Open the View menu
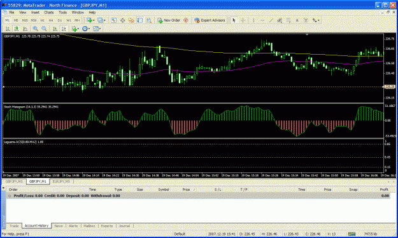The width and height of the screenshot is (398, 238). 22,12
